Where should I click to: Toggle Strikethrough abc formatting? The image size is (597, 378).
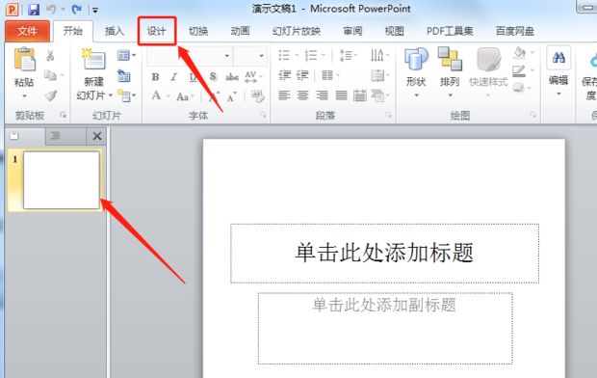pyautogui.click(x=232, y=77)
